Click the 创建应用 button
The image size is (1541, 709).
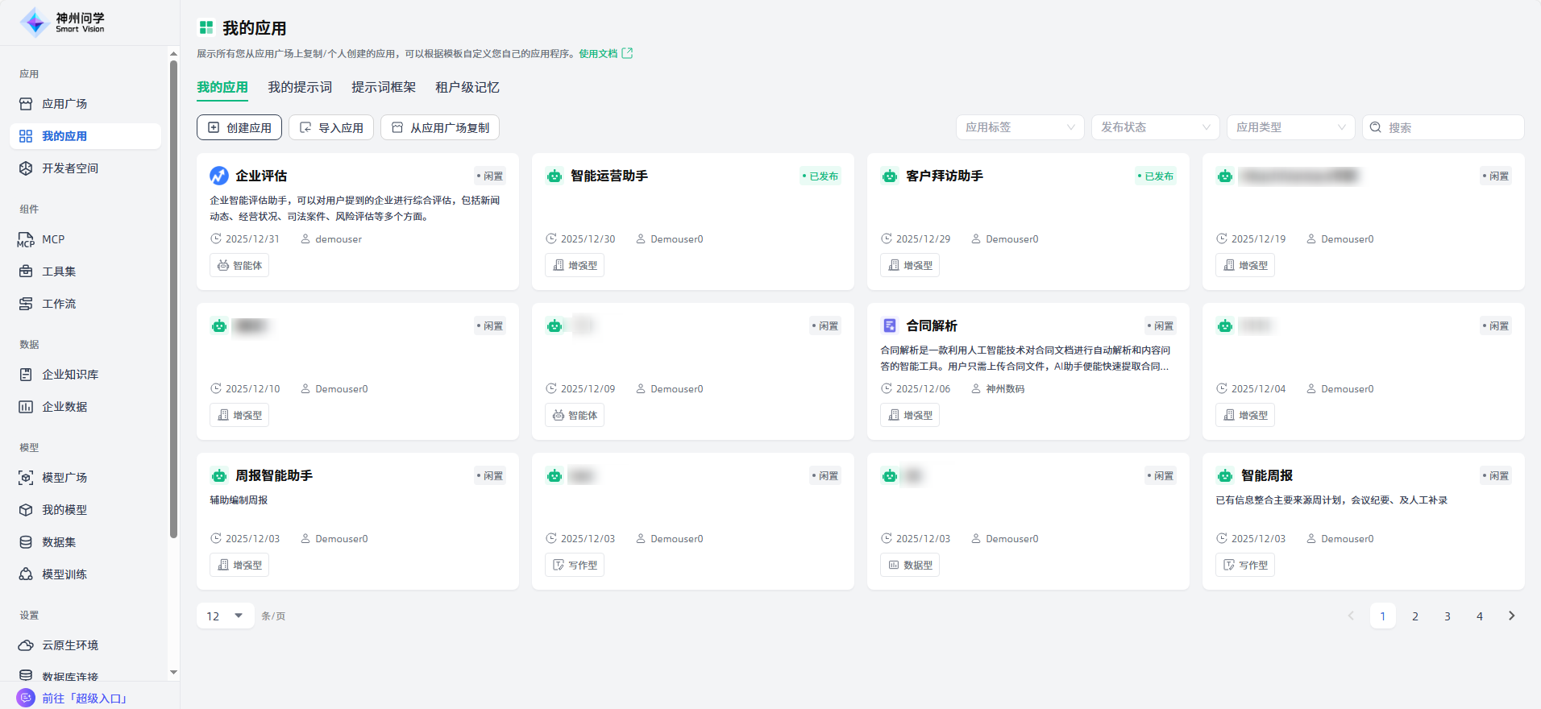point(239,127)
